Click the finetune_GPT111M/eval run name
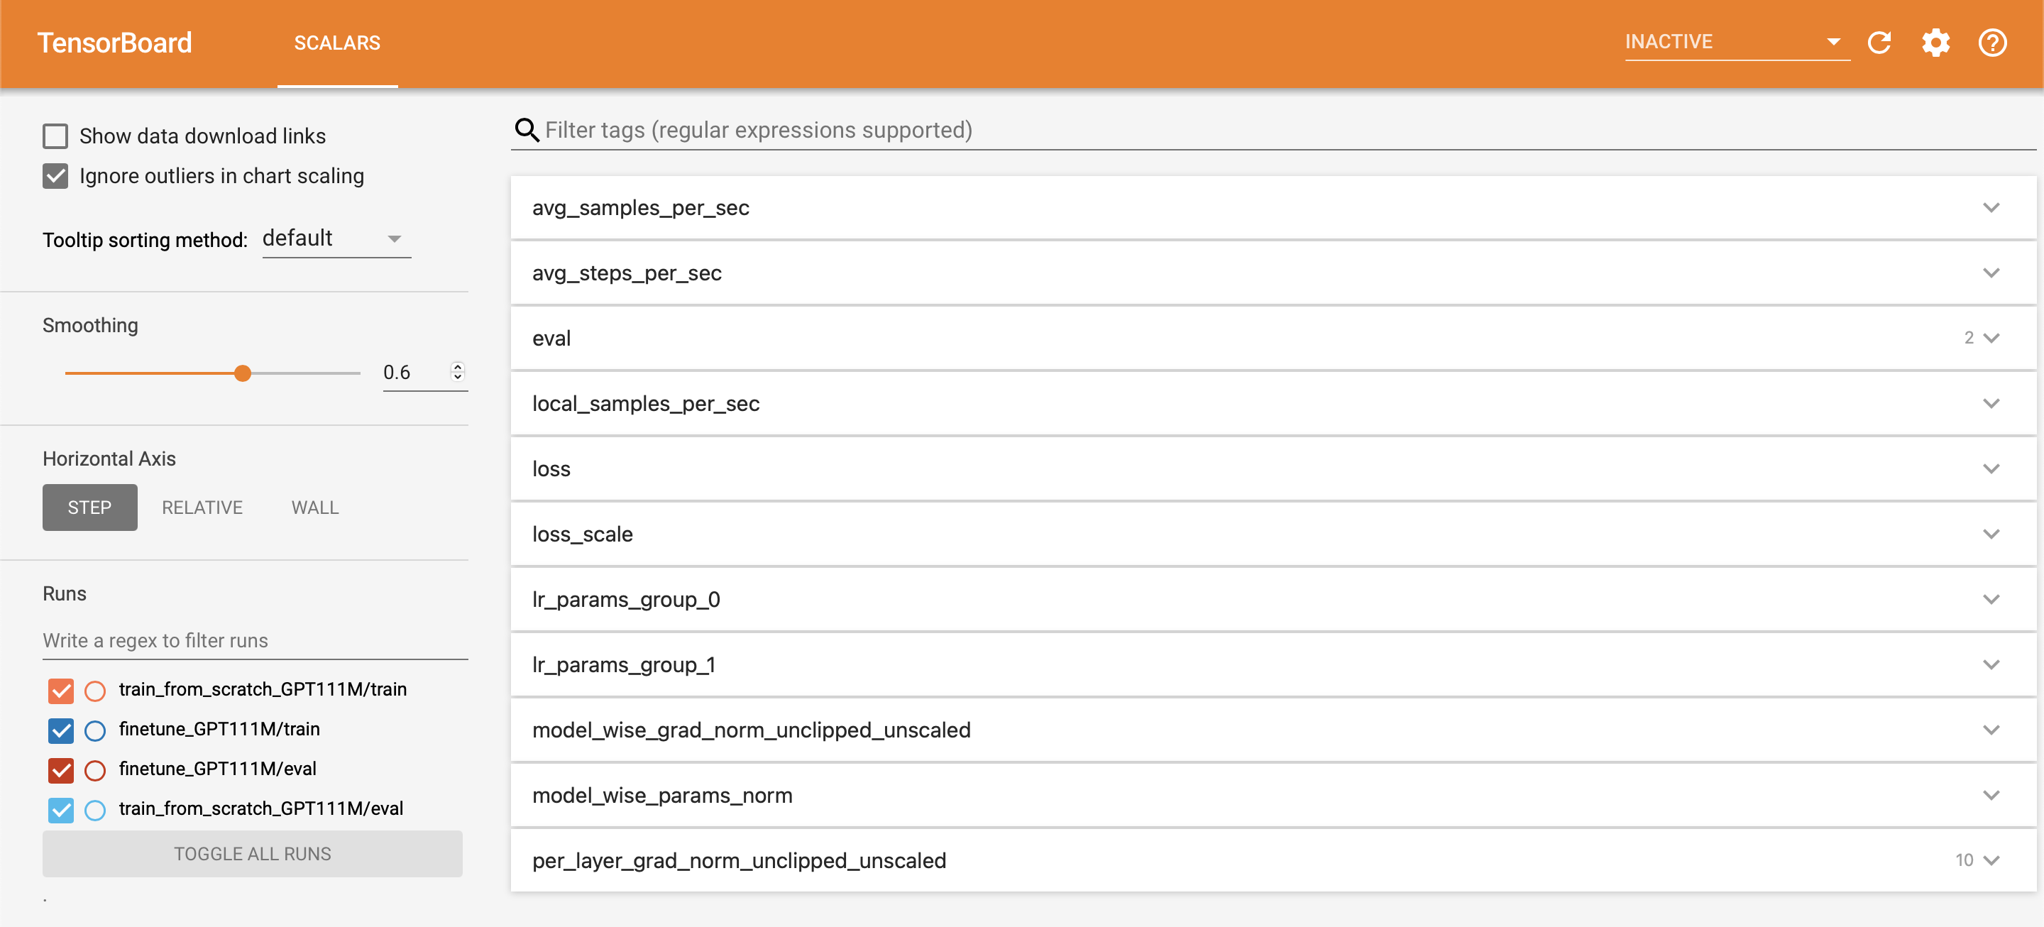Image resolution: width=2044 pixels, height=927 pixels. 217,768
